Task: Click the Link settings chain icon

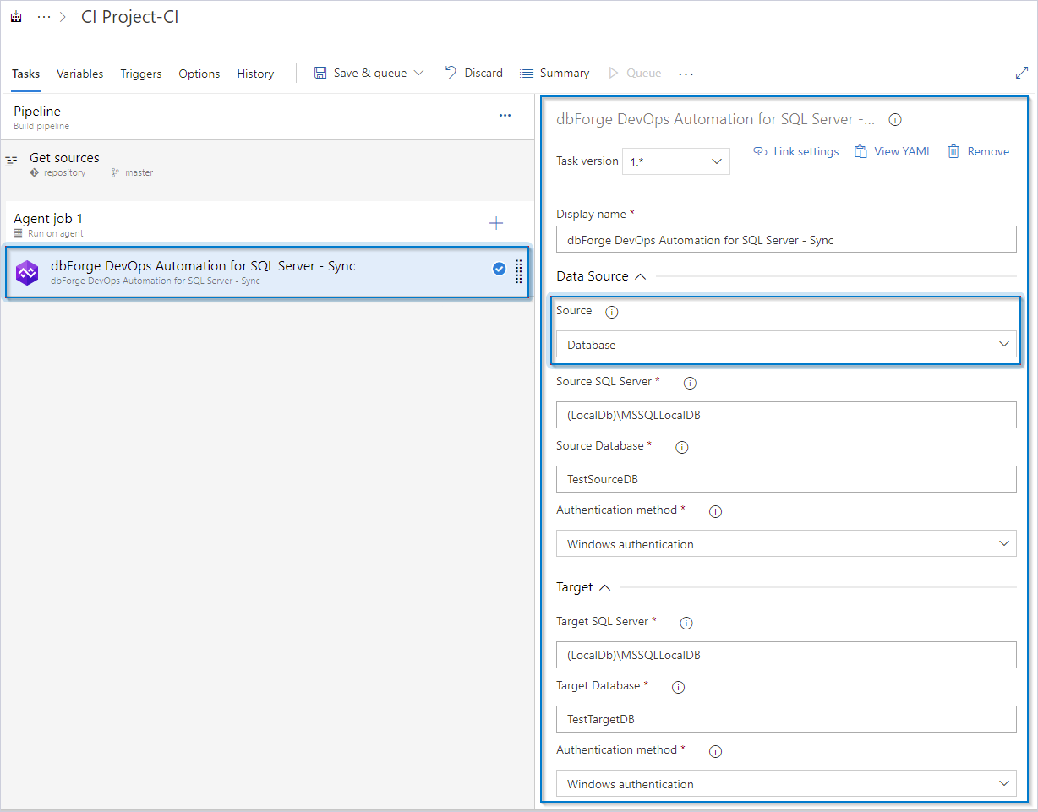Action: tap(760, 151)
